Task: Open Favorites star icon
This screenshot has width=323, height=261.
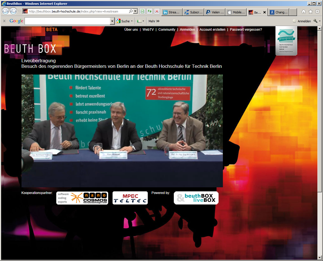Action: tap(310, 12)
